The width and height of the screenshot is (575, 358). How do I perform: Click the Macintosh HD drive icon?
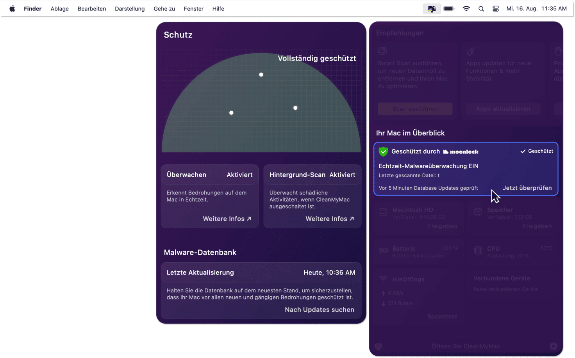383,212
